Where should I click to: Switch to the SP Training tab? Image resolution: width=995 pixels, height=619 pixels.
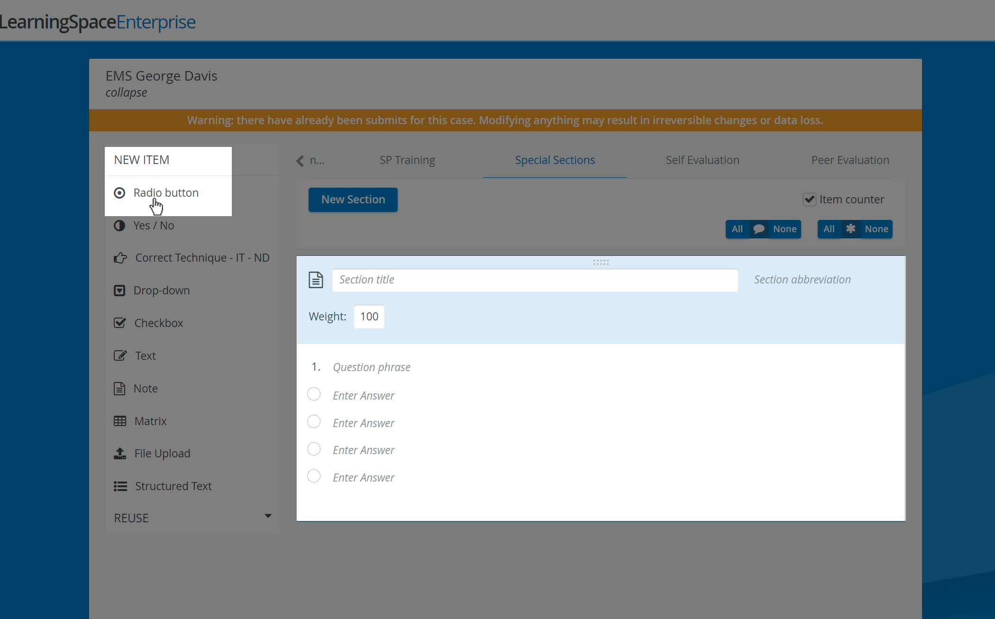point(407,160)
